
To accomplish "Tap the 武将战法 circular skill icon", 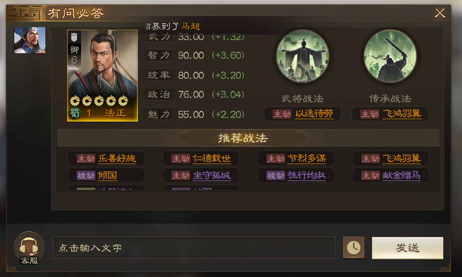I will point(303,56).
